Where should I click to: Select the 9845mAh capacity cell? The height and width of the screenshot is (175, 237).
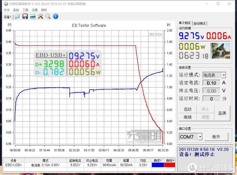pyautogui.click(x=109, y=165)
